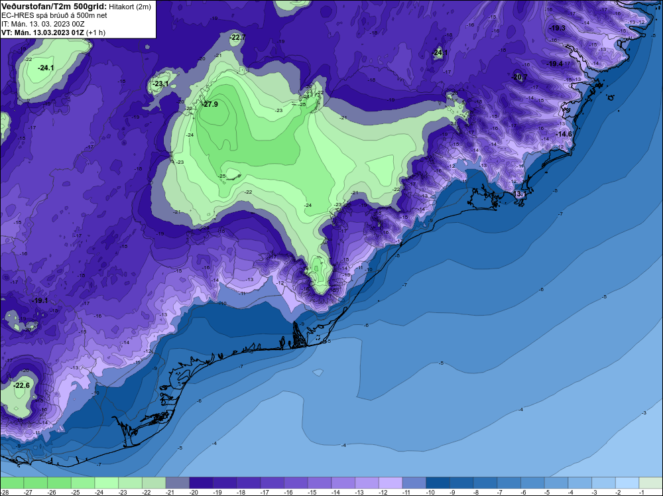663x496 pixels.
Task: Click the -19.1 temperature label
Action: coord(40,300)
